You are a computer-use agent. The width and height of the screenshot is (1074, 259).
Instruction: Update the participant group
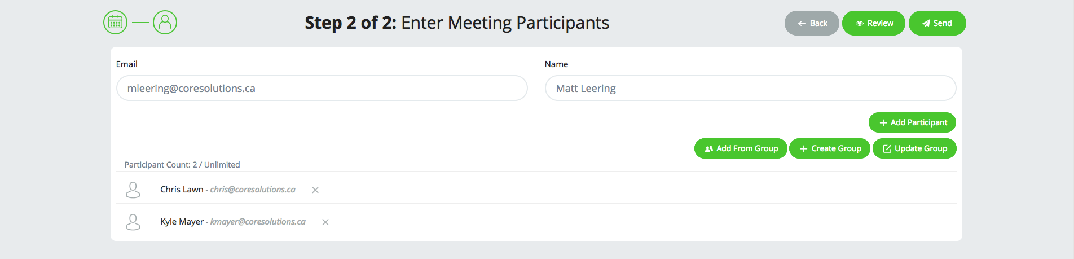click(x=914, y=148)
